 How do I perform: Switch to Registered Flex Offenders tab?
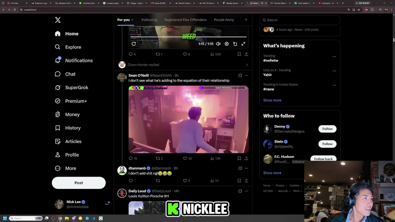tap(185, 20)
